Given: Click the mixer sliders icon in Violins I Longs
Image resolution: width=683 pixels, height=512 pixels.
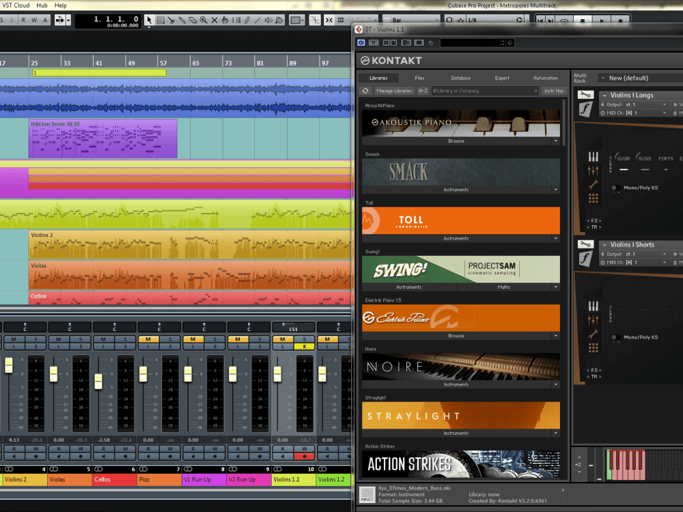Looking at the screenshot, I should tap(594, 170).
